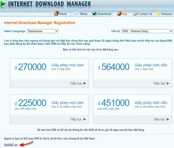Click the Download globe icon
The height and width of the screenshot is (148, 174).
95,14
